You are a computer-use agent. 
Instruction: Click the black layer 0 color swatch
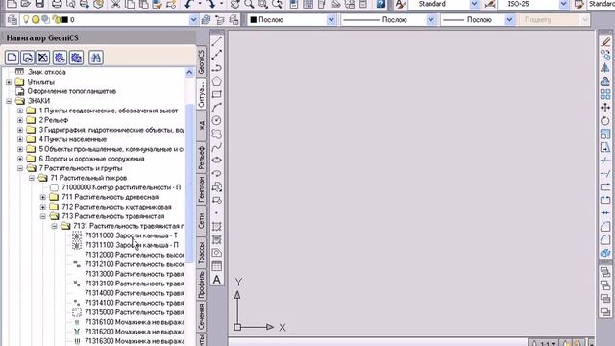tap(64, 19)
